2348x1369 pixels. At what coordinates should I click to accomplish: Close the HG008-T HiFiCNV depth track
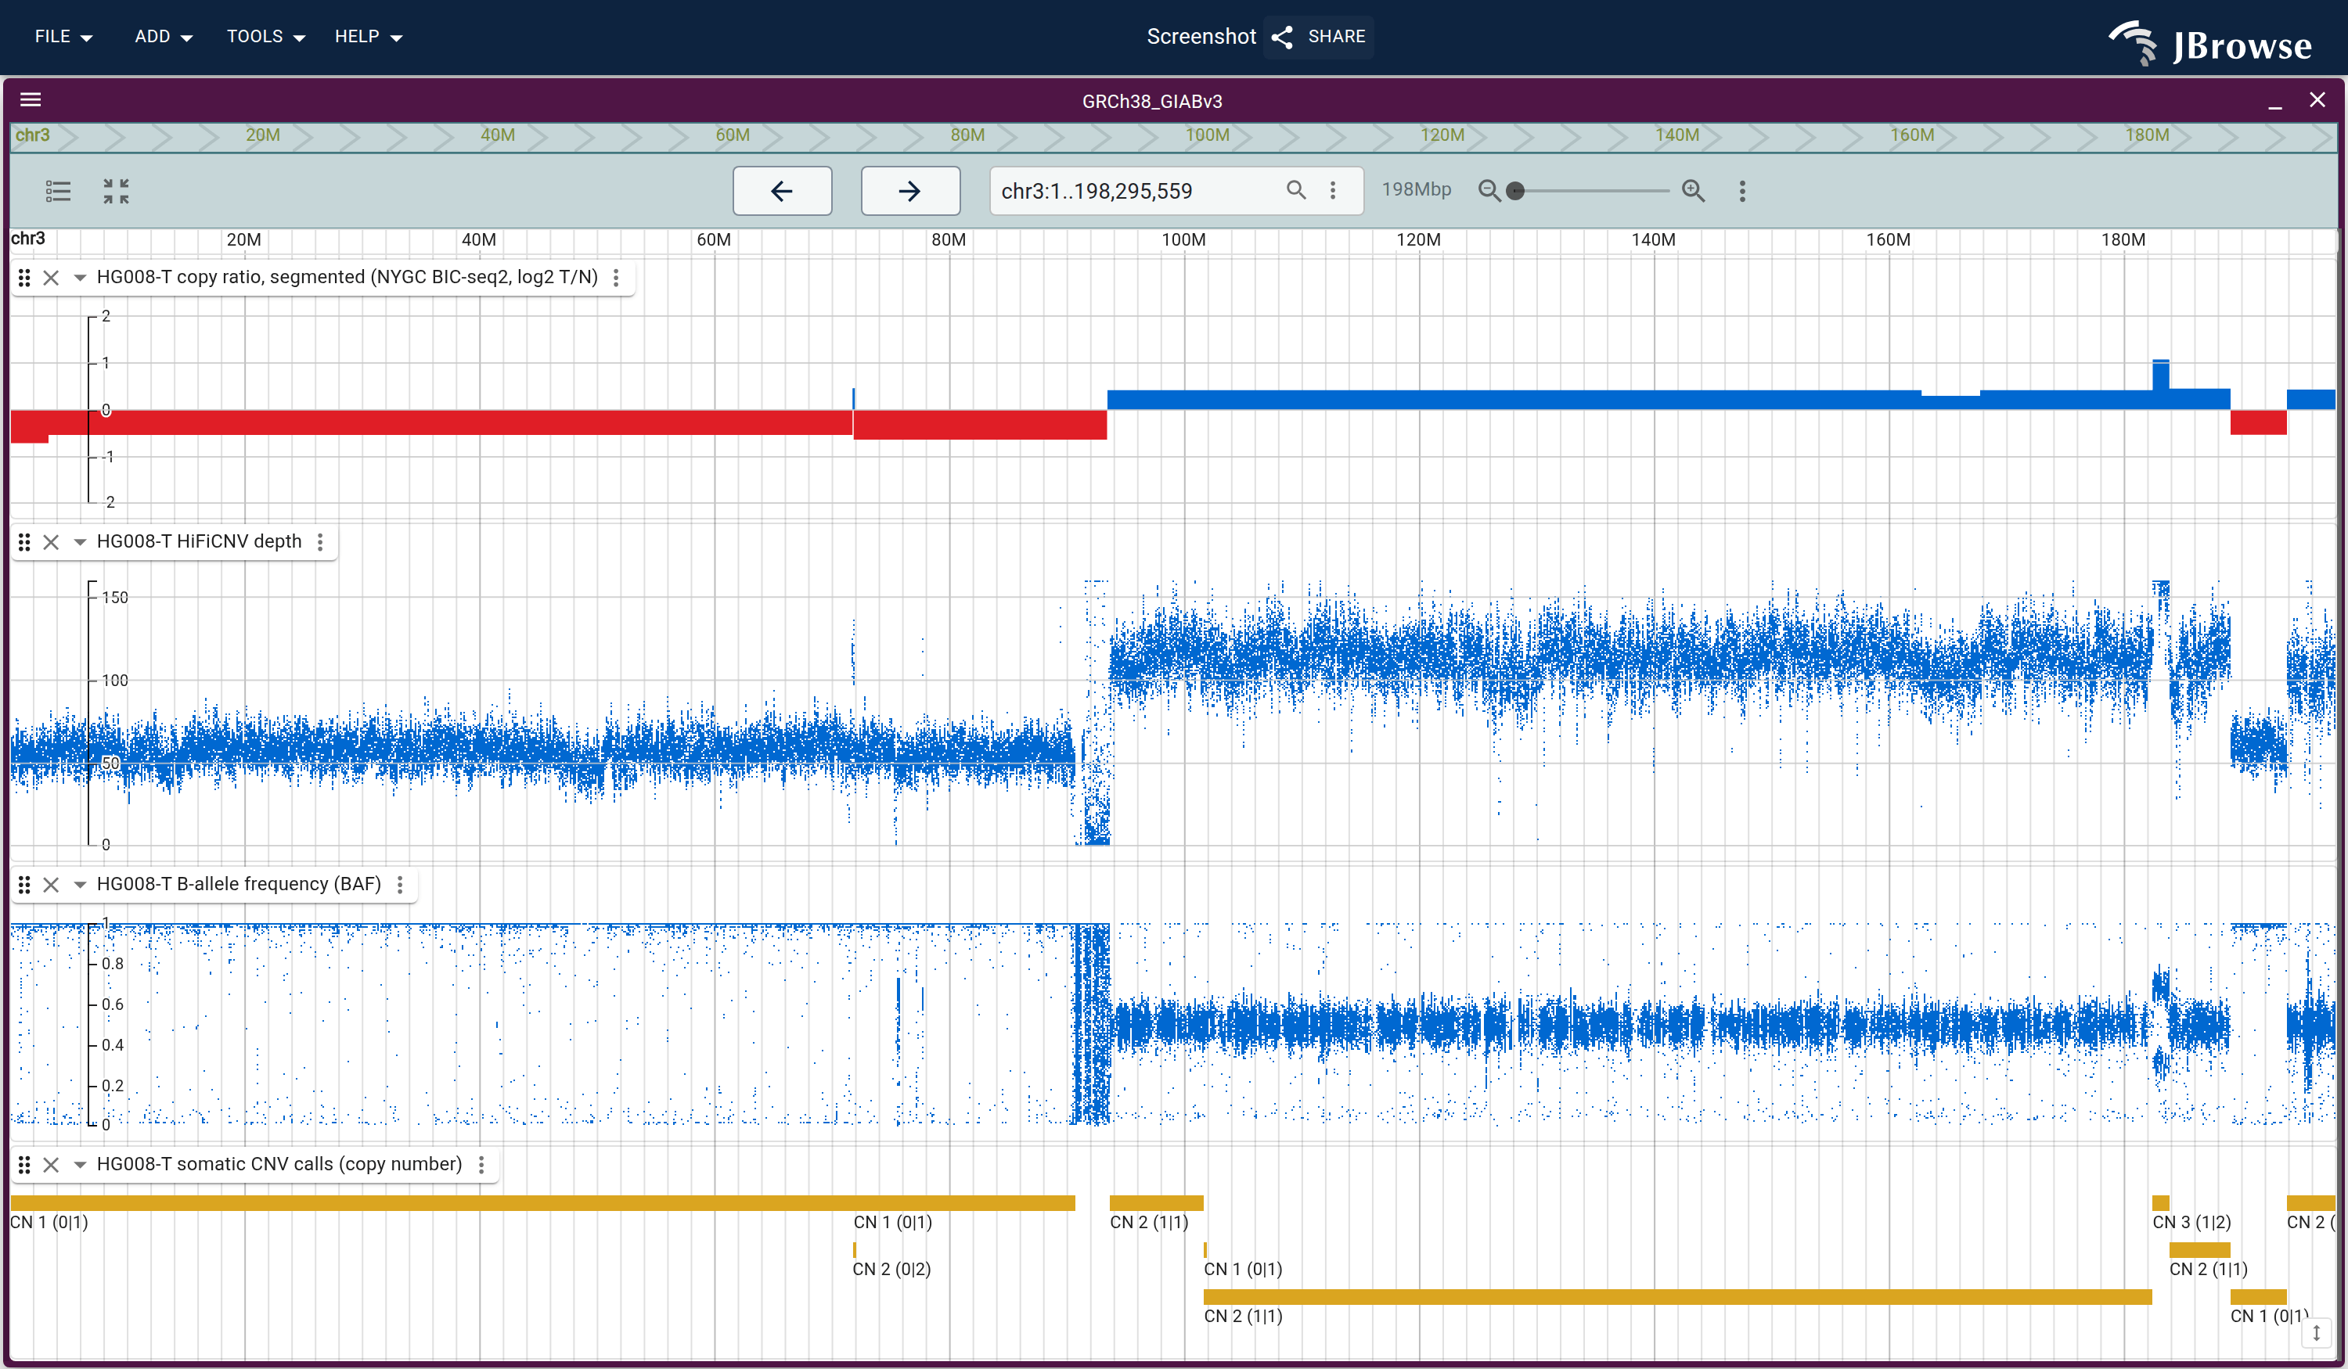click(51, 542)
